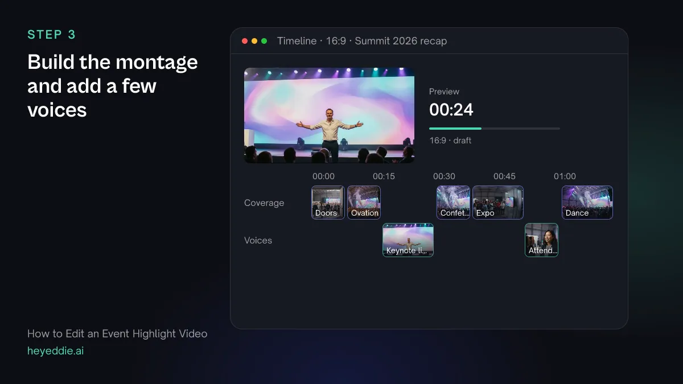Click the 'STEP 3' heading text
This screenshot has width=683, height=384.
coord(52,35)
